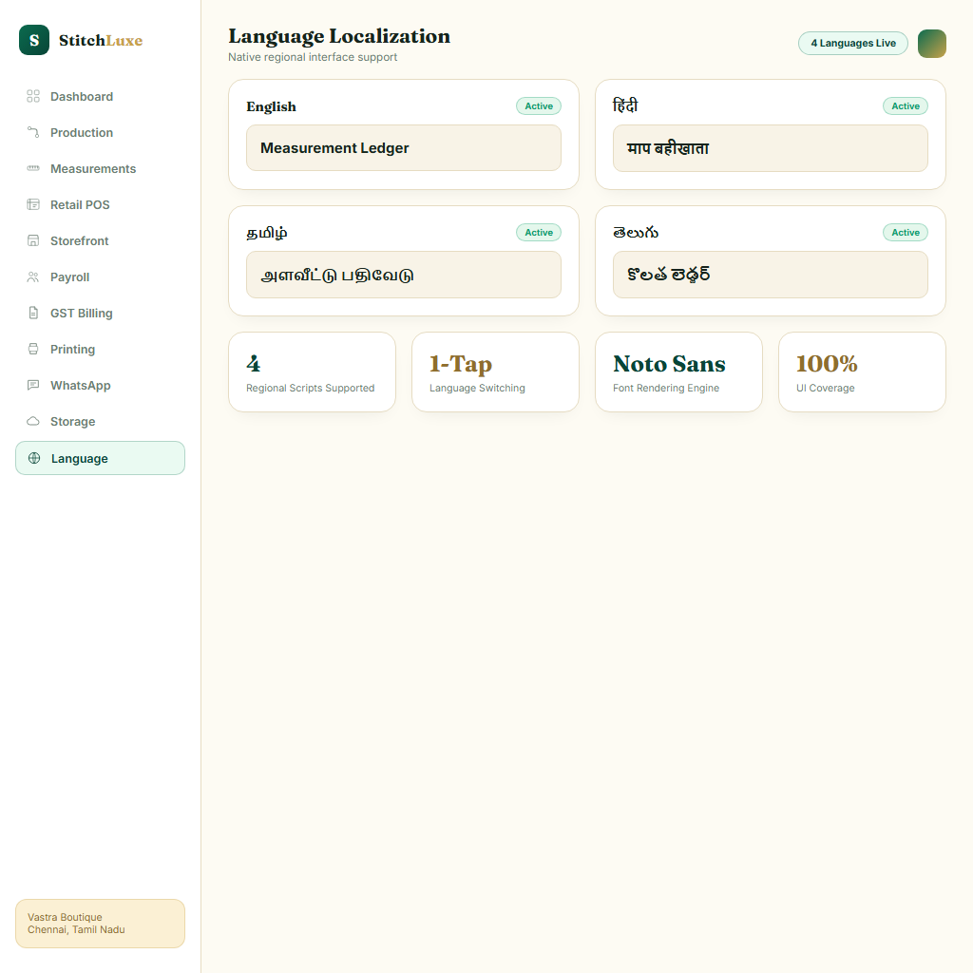Click the StitchLuxe S logo icon
Viewport: 973px width, 973px height.
34,40
